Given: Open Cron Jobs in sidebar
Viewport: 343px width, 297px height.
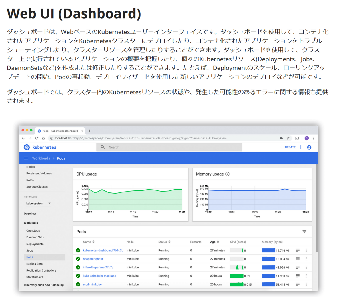Looking at the screenshot, I should (33, 230).
